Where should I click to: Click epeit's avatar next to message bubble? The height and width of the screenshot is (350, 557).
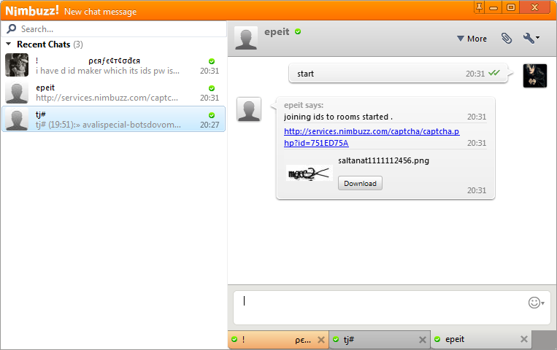pos(249,109)
